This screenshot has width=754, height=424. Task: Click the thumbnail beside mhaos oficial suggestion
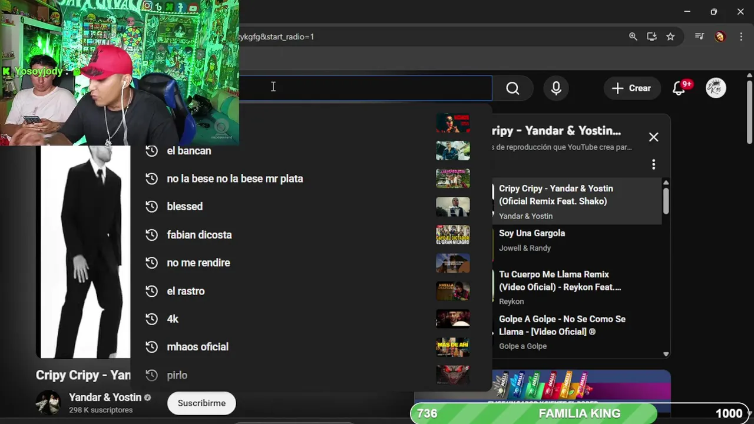453,347
